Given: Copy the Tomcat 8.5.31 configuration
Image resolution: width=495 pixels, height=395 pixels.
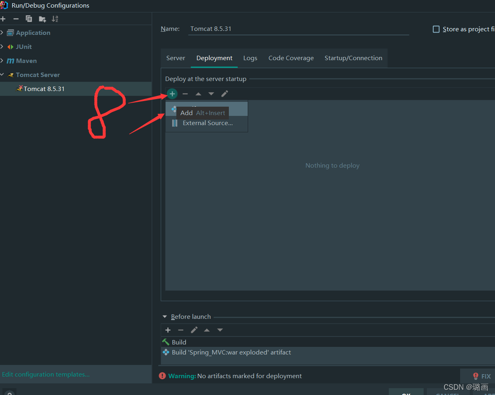Looking at the screenshot, I should tap(28, 18).
